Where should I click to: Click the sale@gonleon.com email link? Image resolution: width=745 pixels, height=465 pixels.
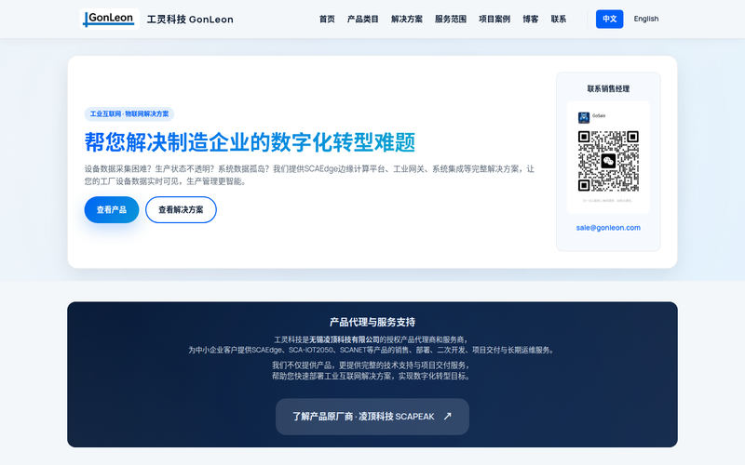pos(608,228)
